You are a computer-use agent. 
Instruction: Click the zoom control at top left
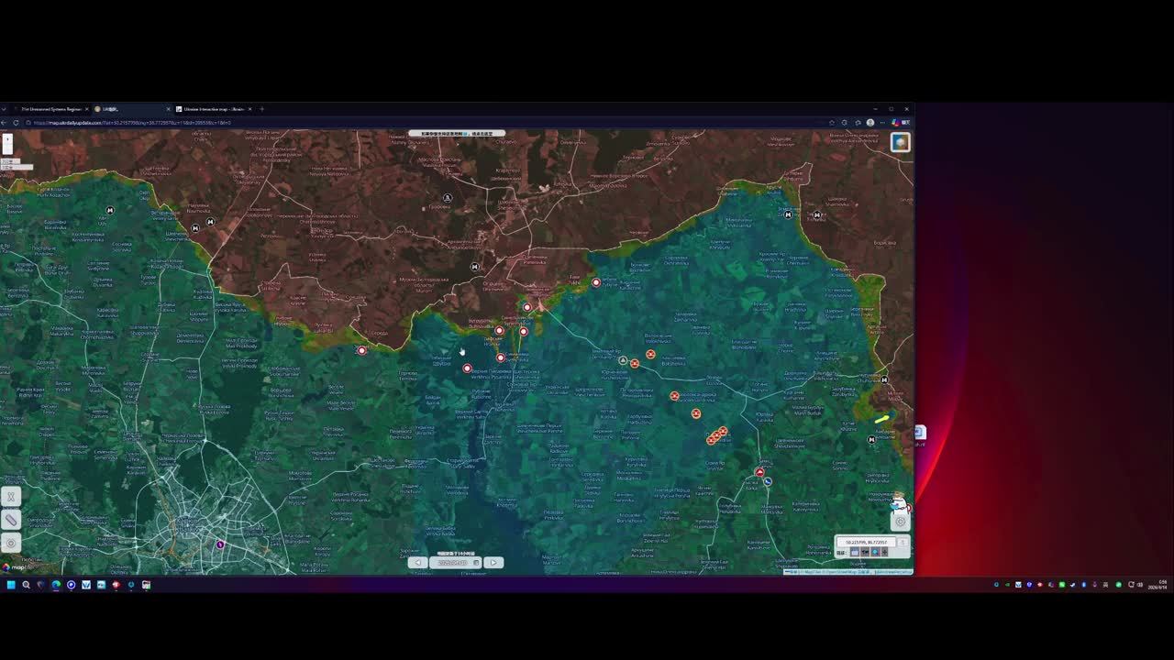[7, 144]
